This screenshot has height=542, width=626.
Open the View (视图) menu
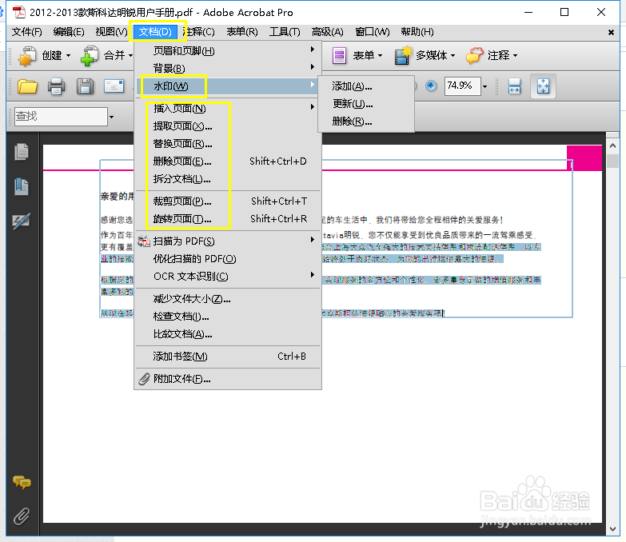[111, 32]
